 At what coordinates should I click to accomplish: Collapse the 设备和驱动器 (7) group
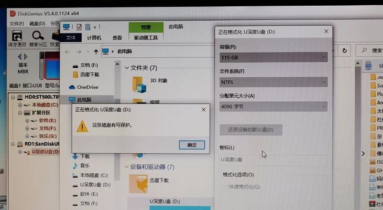pos(126,167)
